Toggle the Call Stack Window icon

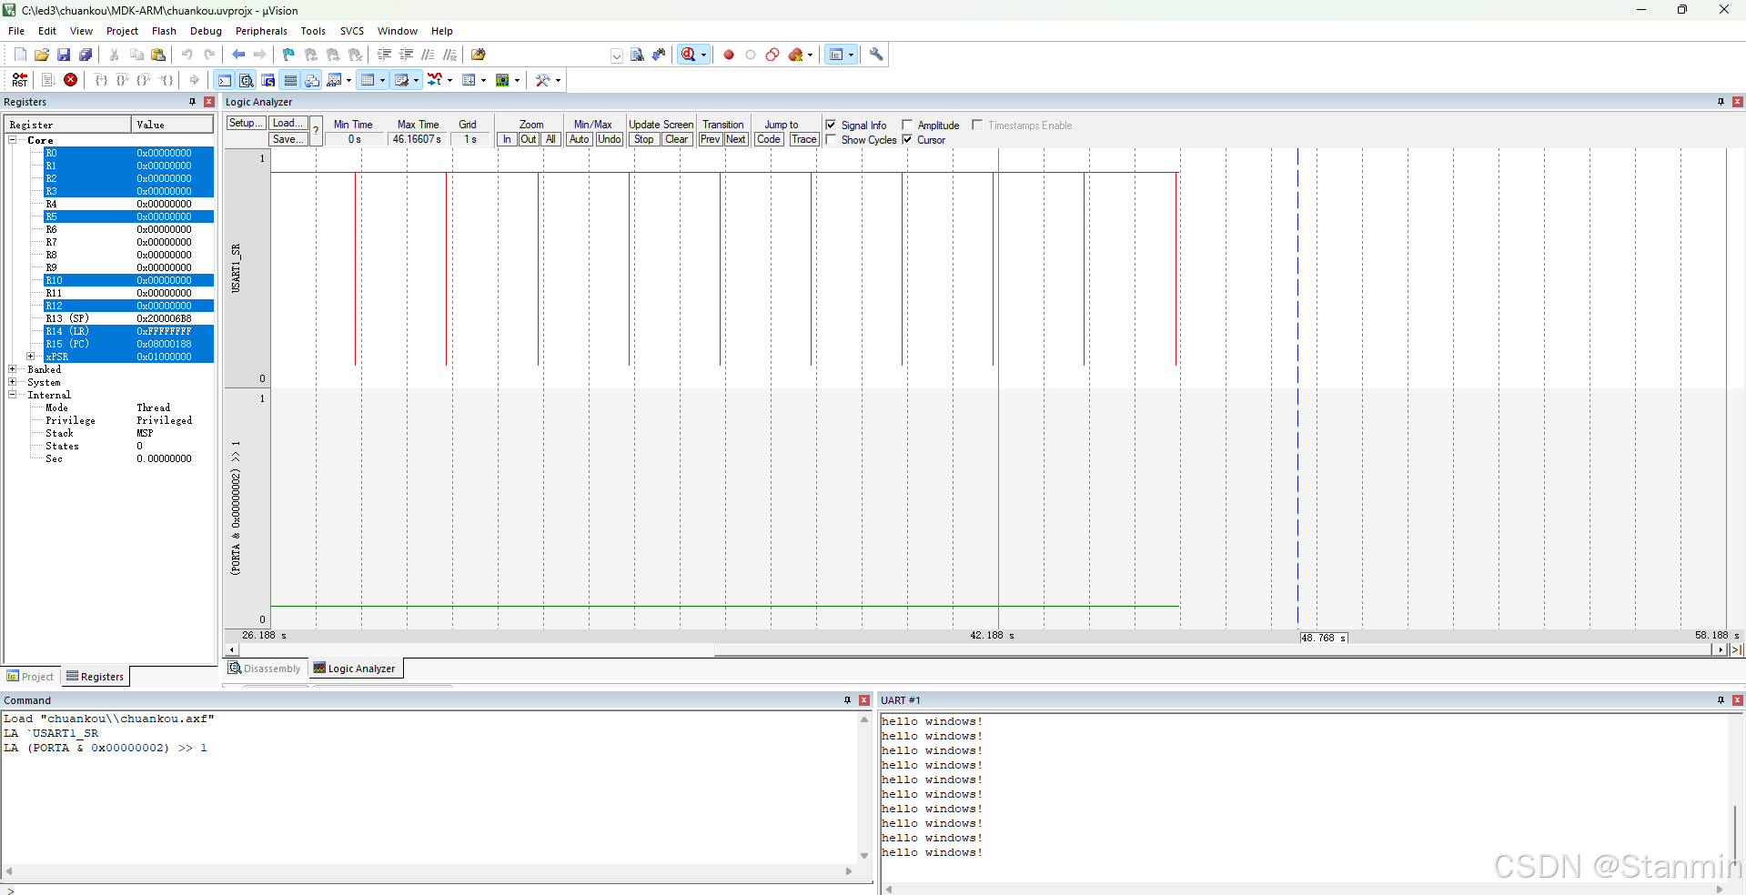(x=312, y=80)
